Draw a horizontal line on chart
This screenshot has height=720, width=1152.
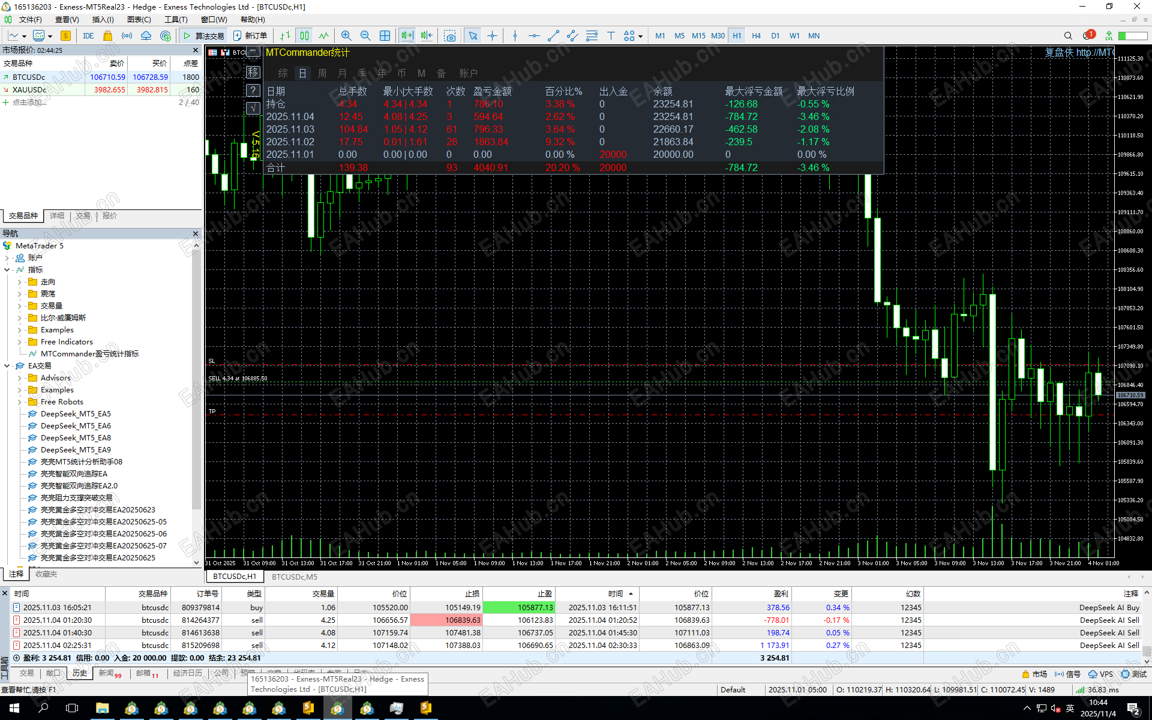coord(534,36)
